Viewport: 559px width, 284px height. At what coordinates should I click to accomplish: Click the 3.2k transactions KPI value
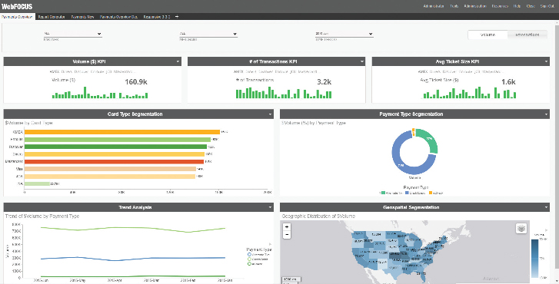pos(324,82)
